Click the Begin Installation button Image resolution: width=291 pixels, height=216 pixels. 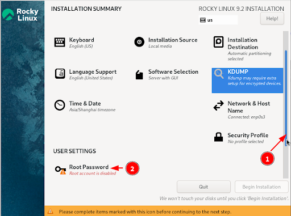(x=261, y=187)
